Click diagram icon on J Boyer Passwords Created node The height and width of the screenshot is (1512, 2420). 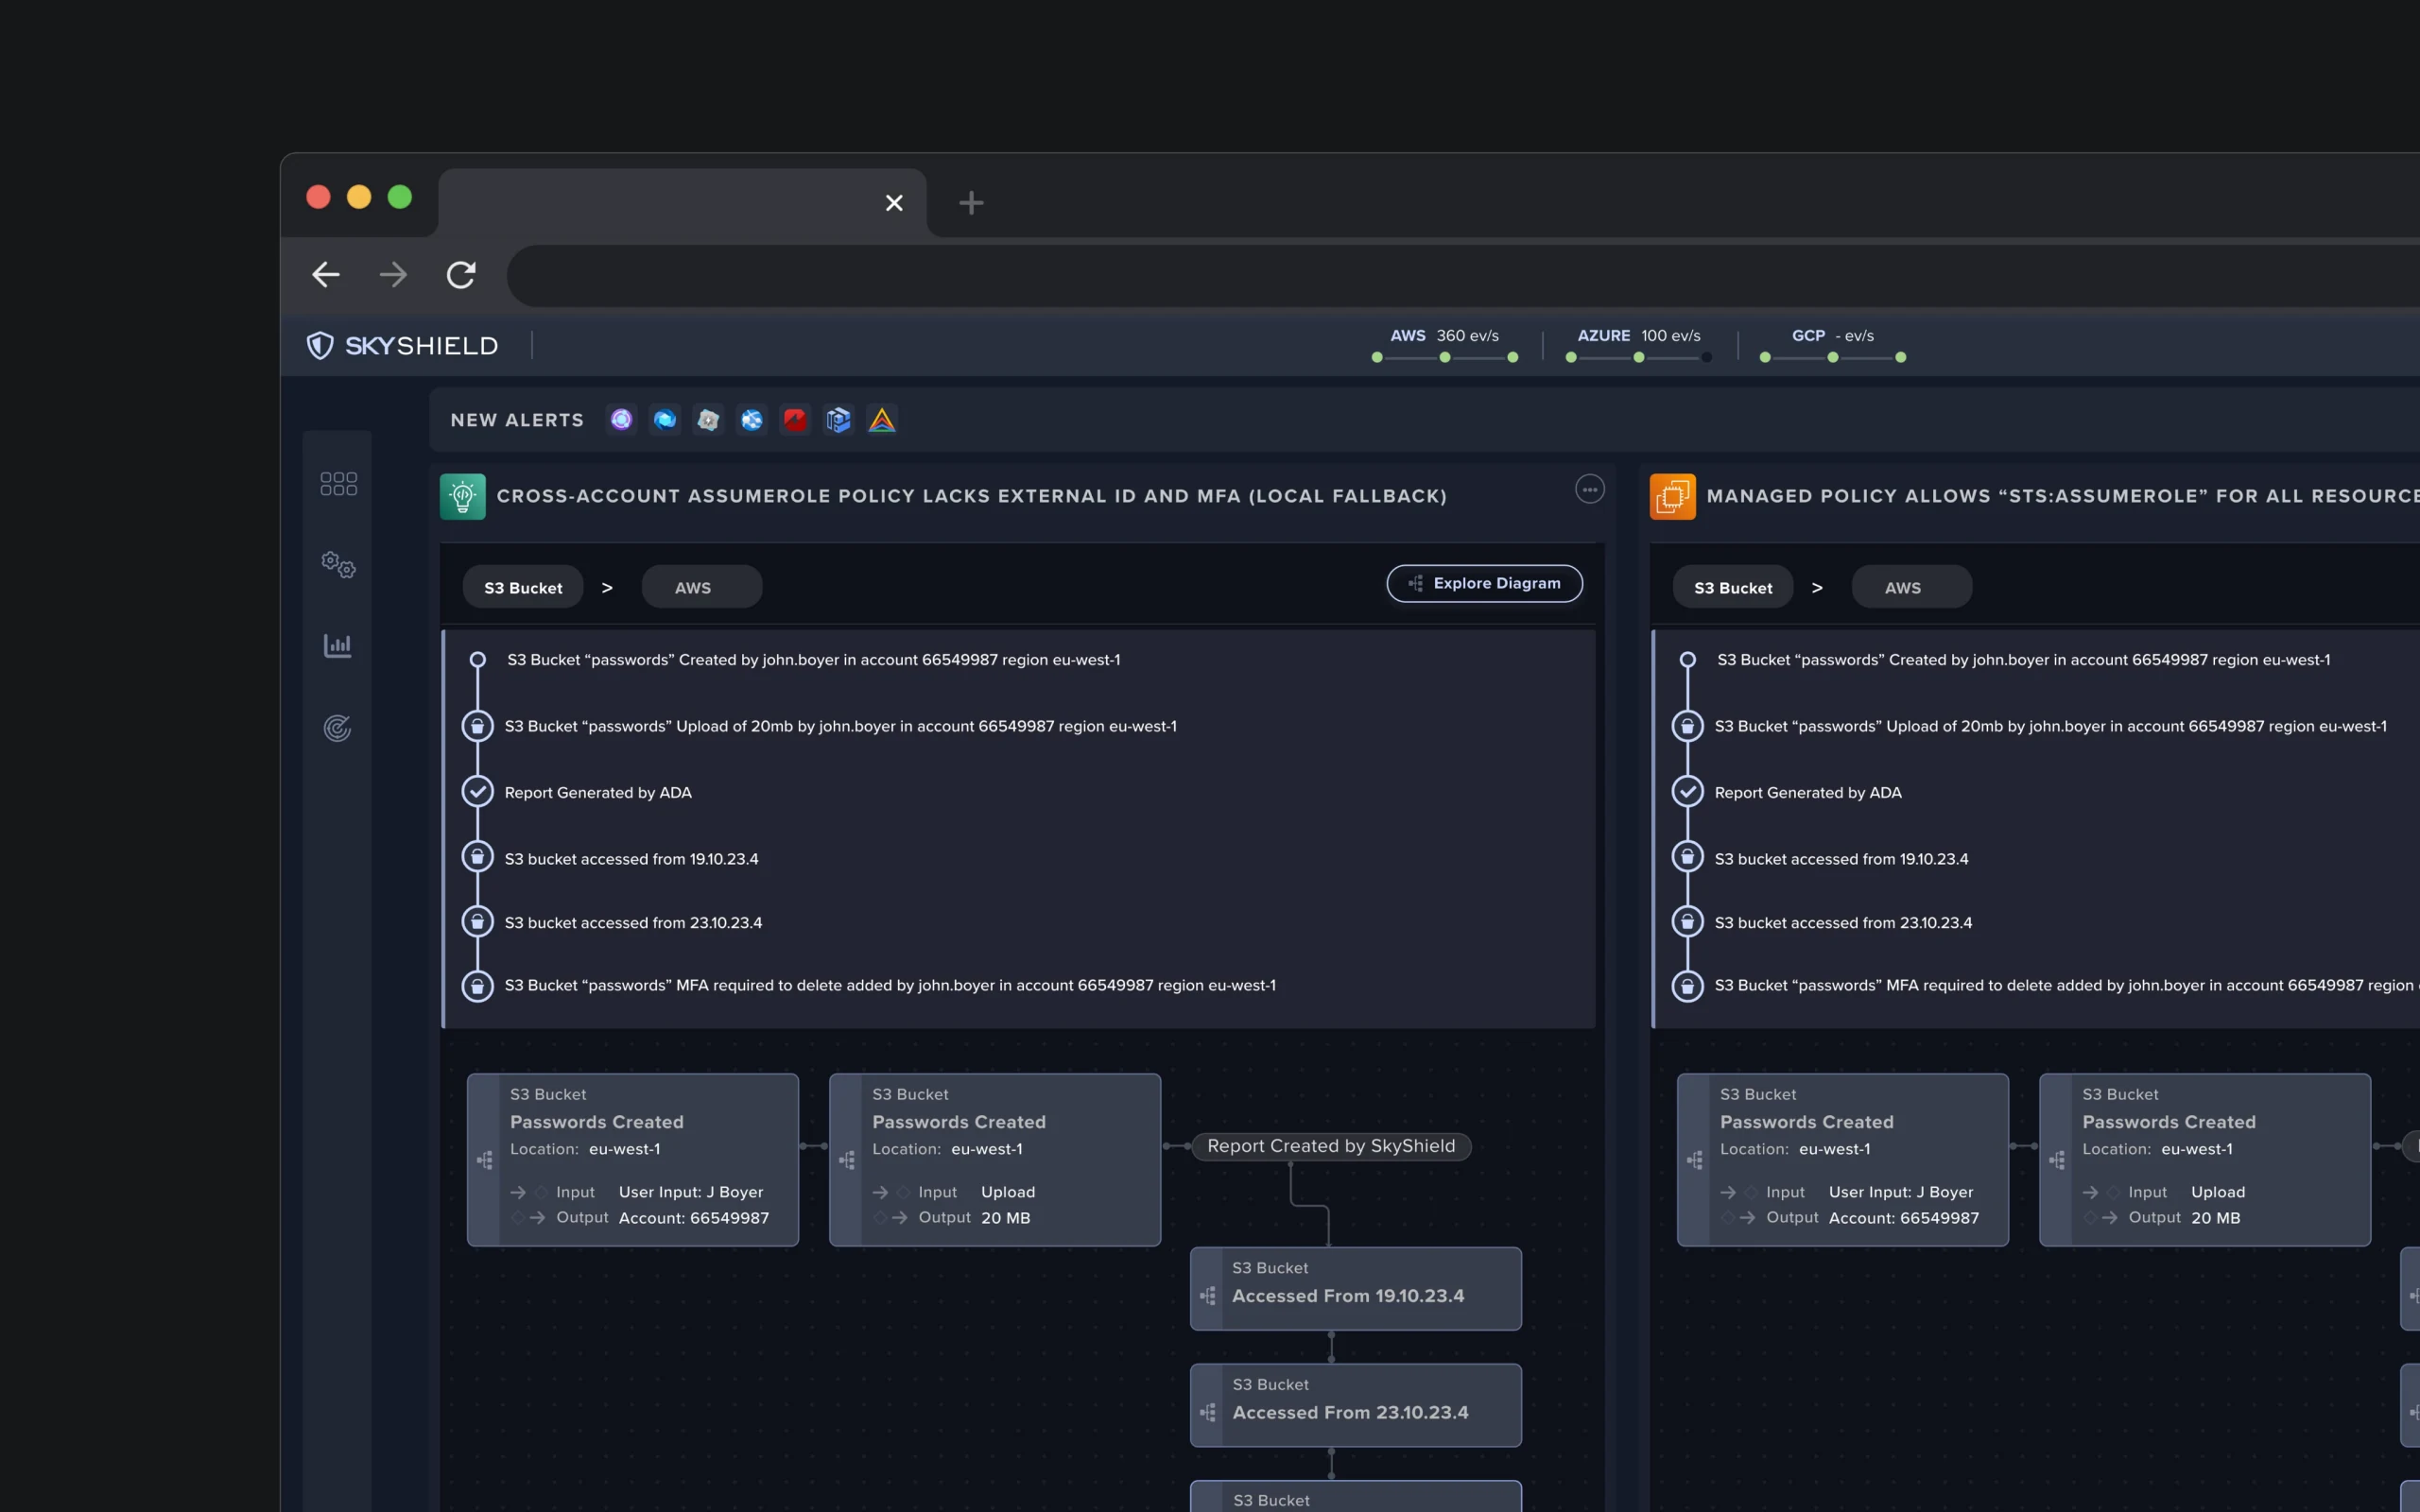coord(485,1160)
